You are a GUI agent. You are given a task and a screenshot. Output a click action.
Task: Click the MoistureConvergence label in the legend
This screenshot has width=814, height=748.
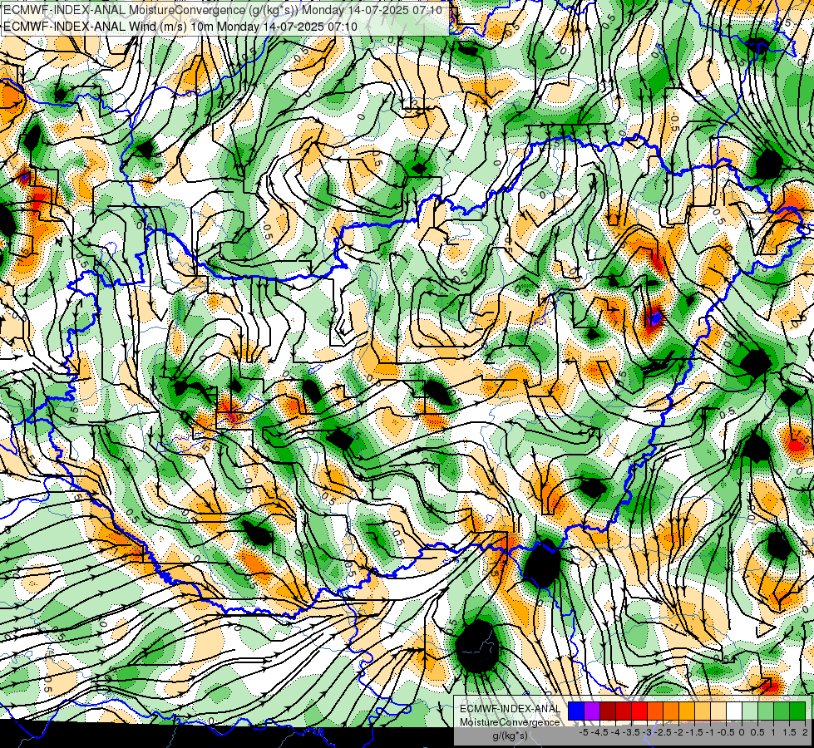pyautogui.click(x=510, y=722)
